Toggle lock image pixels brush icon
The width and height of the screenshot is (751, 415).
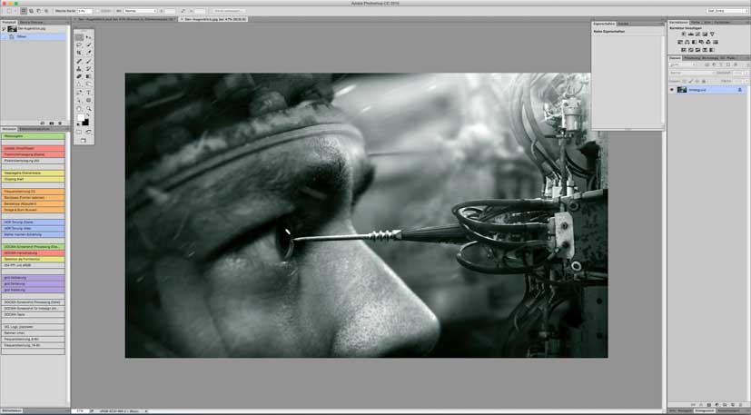(691, 81)
